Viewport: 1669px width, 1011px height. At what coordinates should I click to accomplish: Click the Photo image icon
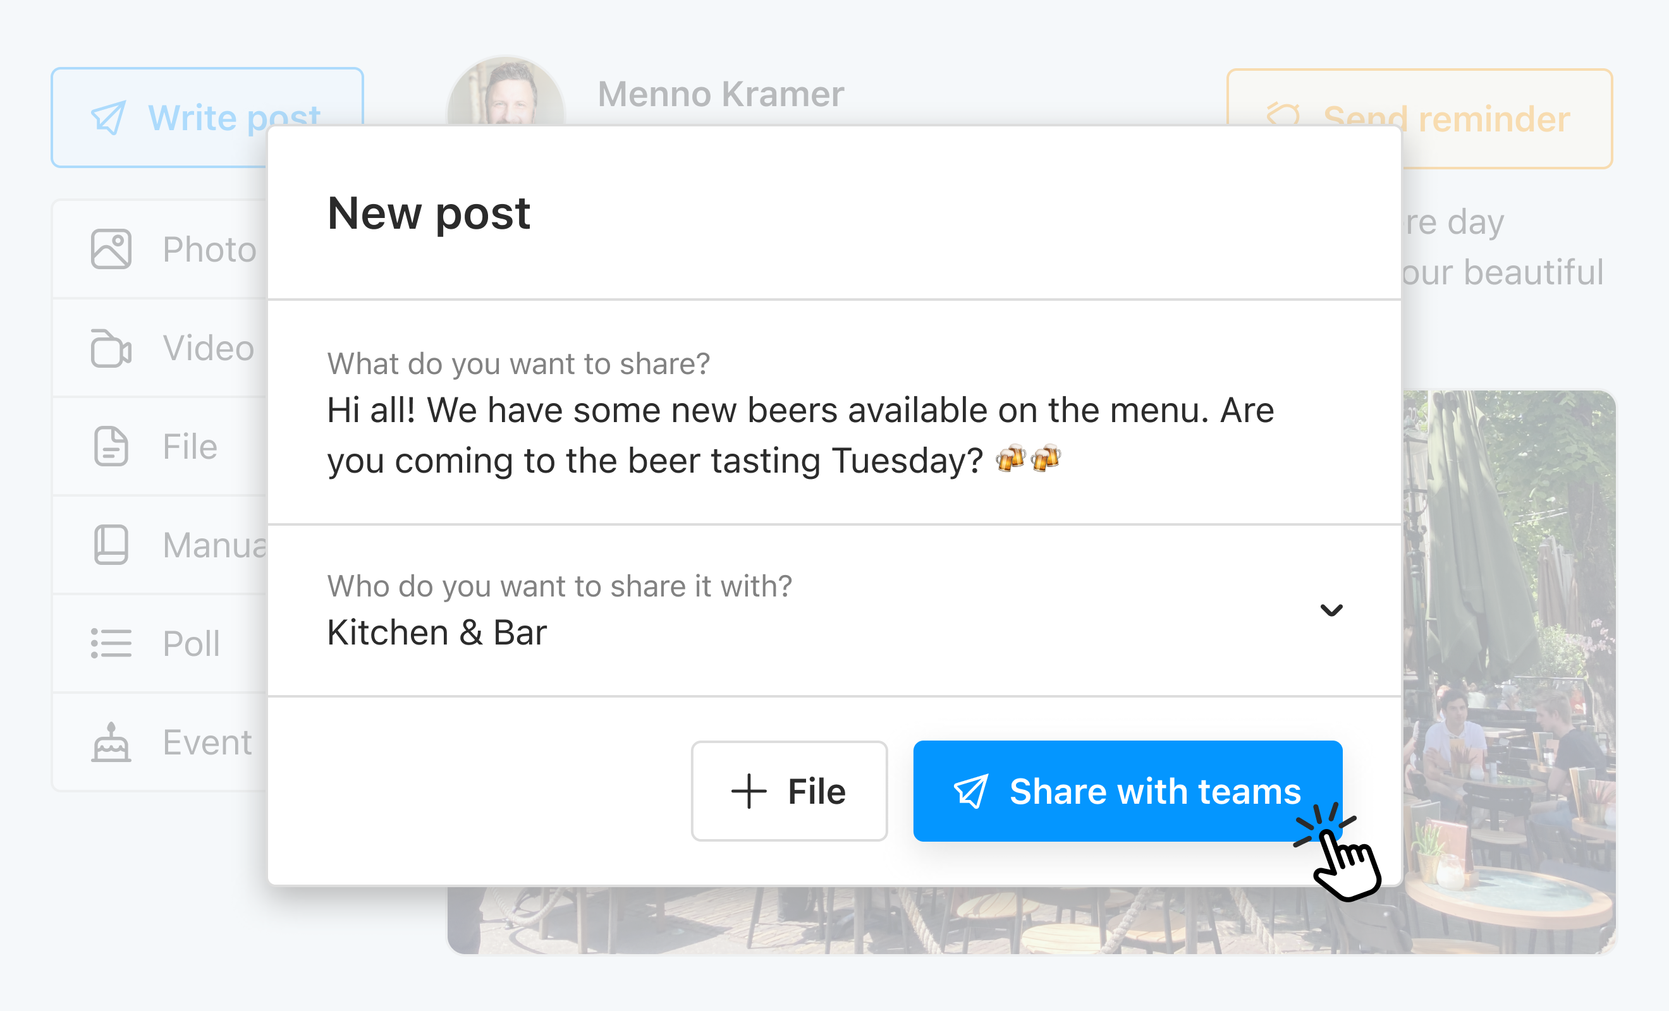click(x=111, y=249)
